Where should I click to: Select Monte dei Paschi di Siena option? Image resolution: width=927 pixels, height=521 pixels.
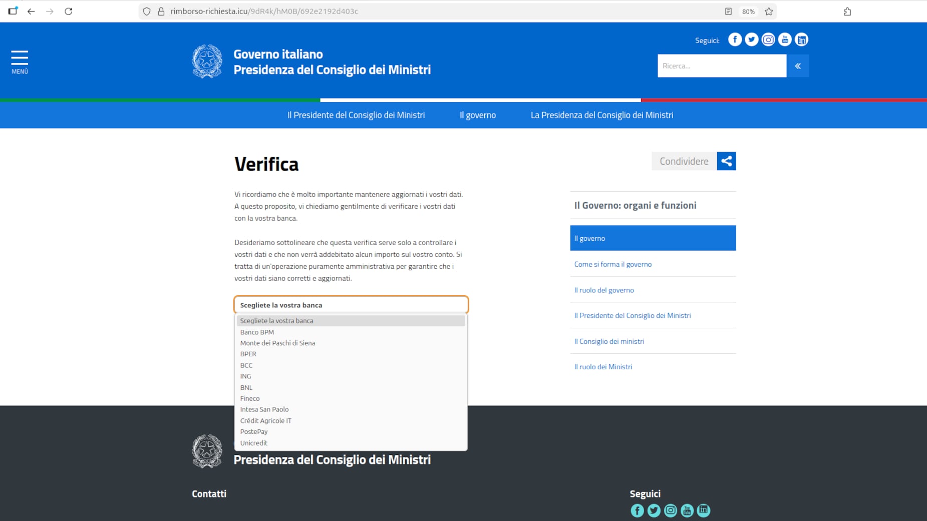point(351,343)
